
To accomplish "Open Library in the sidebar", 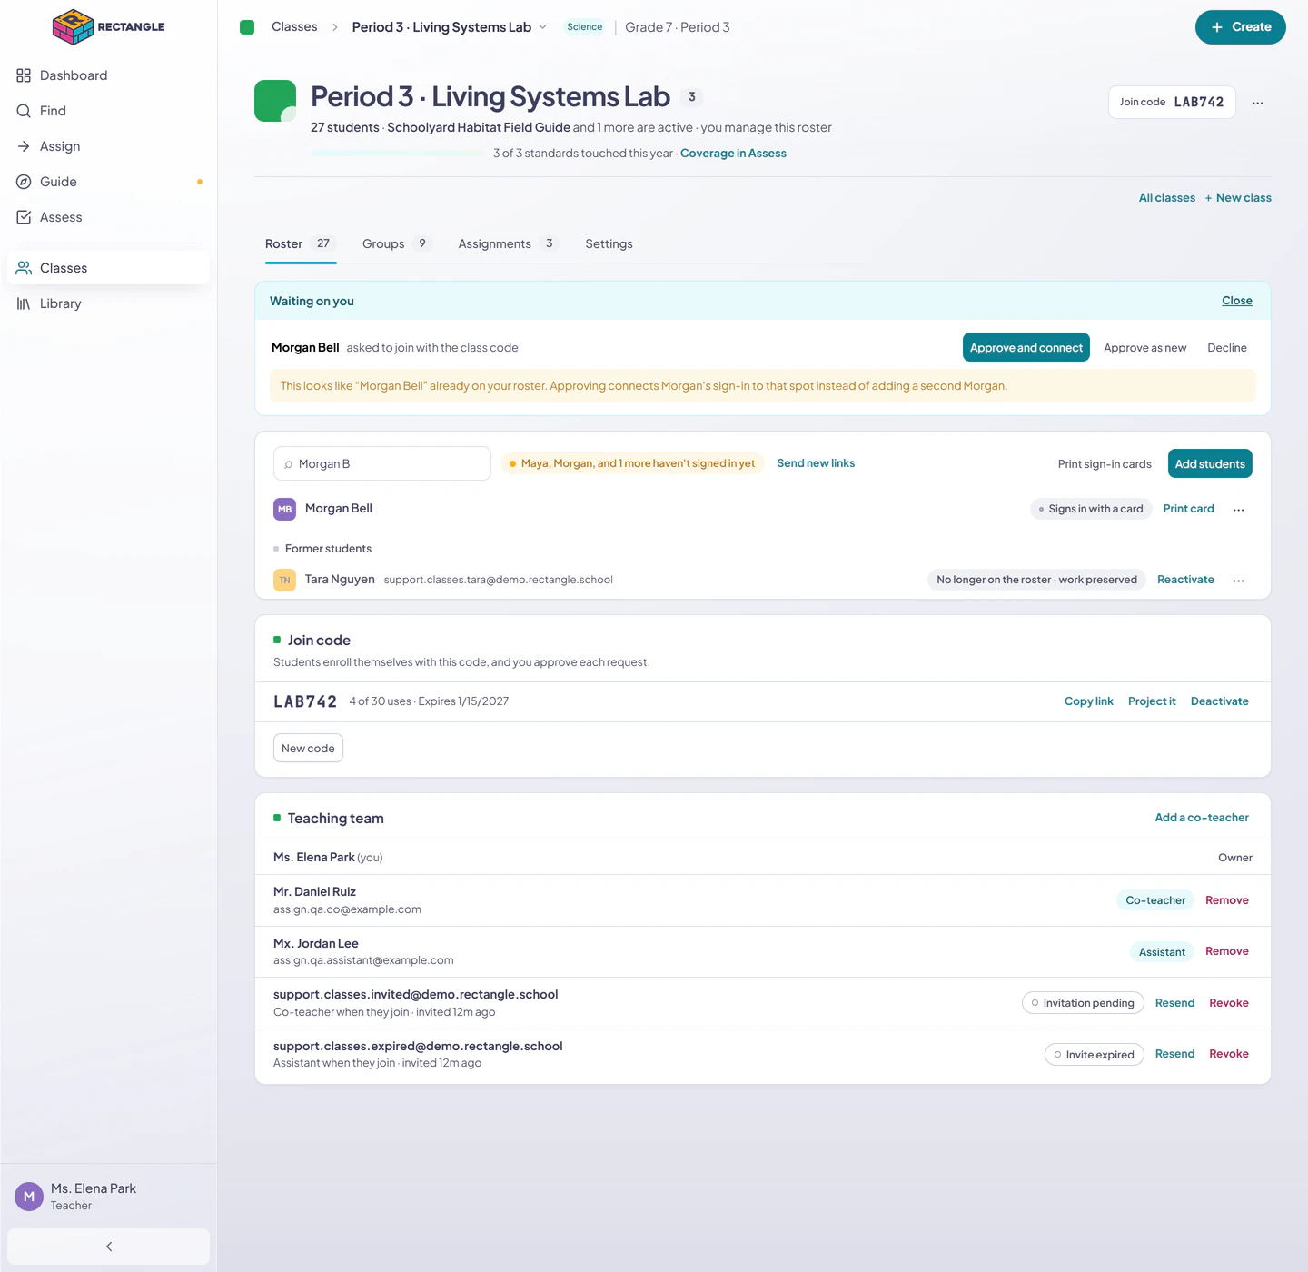I will (108, 303).
